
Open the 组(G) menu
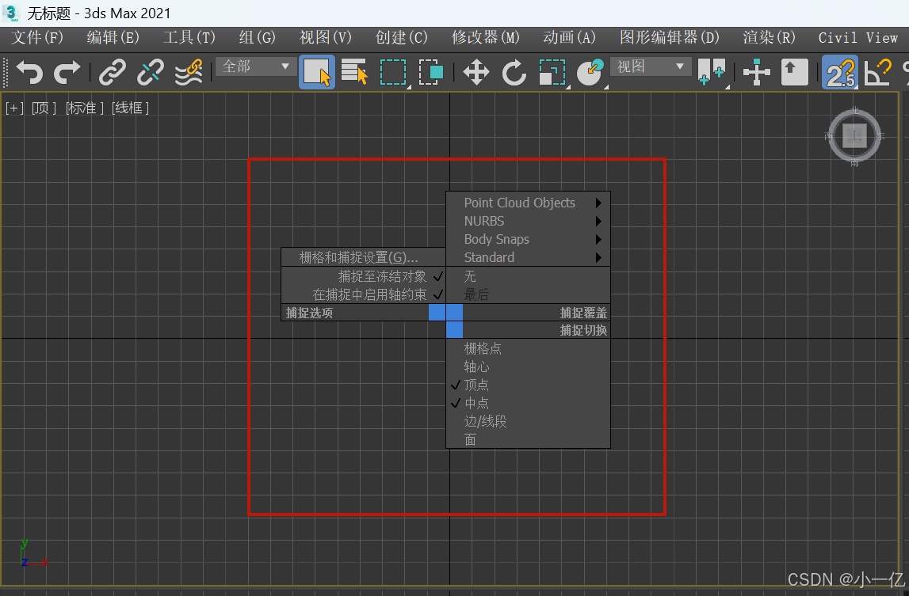[x=258, y=38]
